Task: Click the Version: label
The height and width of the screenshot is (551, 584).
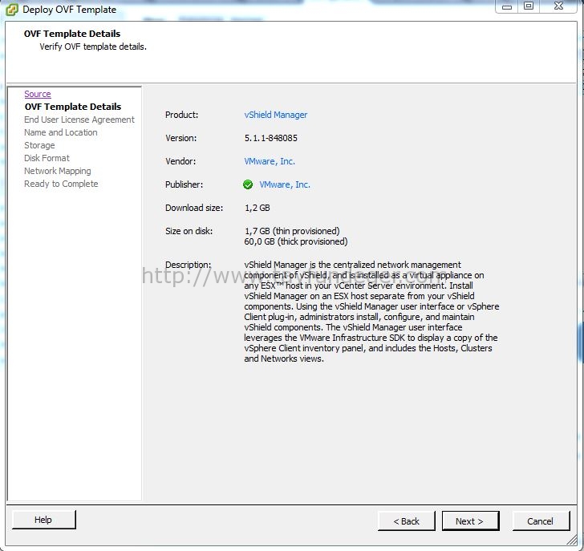Action: tap(181, 138)
